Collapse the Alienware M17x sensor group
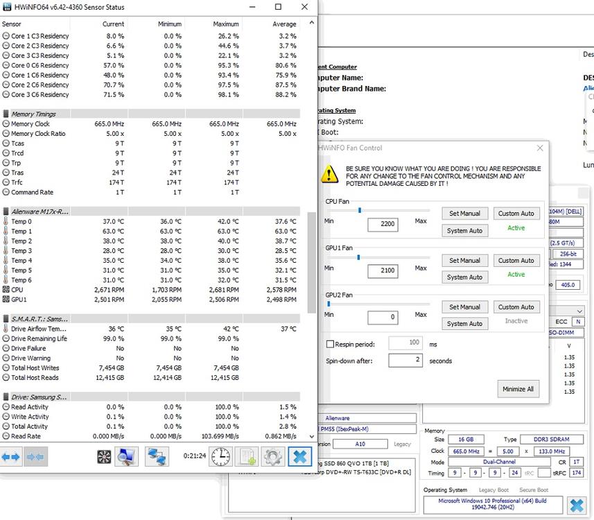This screenshot has height=520, width=594. click(6, 211)
